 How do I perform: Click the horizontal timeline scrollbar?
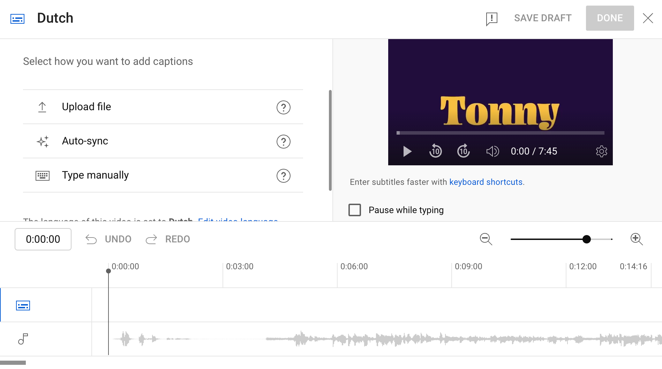[x=13, y=363]
